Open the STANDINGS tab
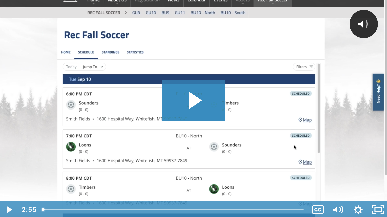 point(111,52)
